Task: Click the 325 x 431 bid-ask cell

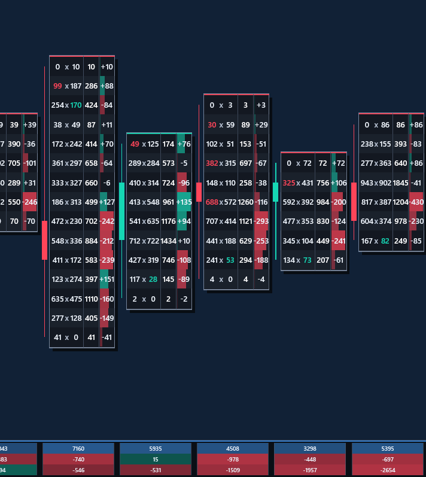Action: 299,183
